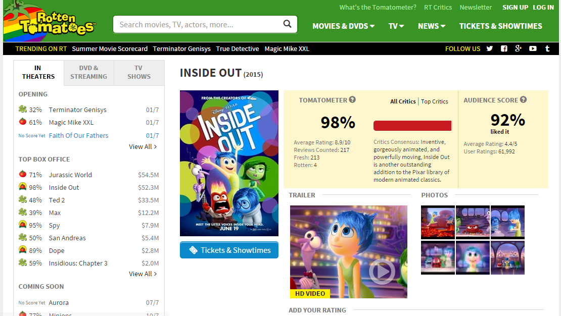Screen dimensions: 561x316
Task: Click the Tomatometer help question icon
Action: click(x=352, y=100)
